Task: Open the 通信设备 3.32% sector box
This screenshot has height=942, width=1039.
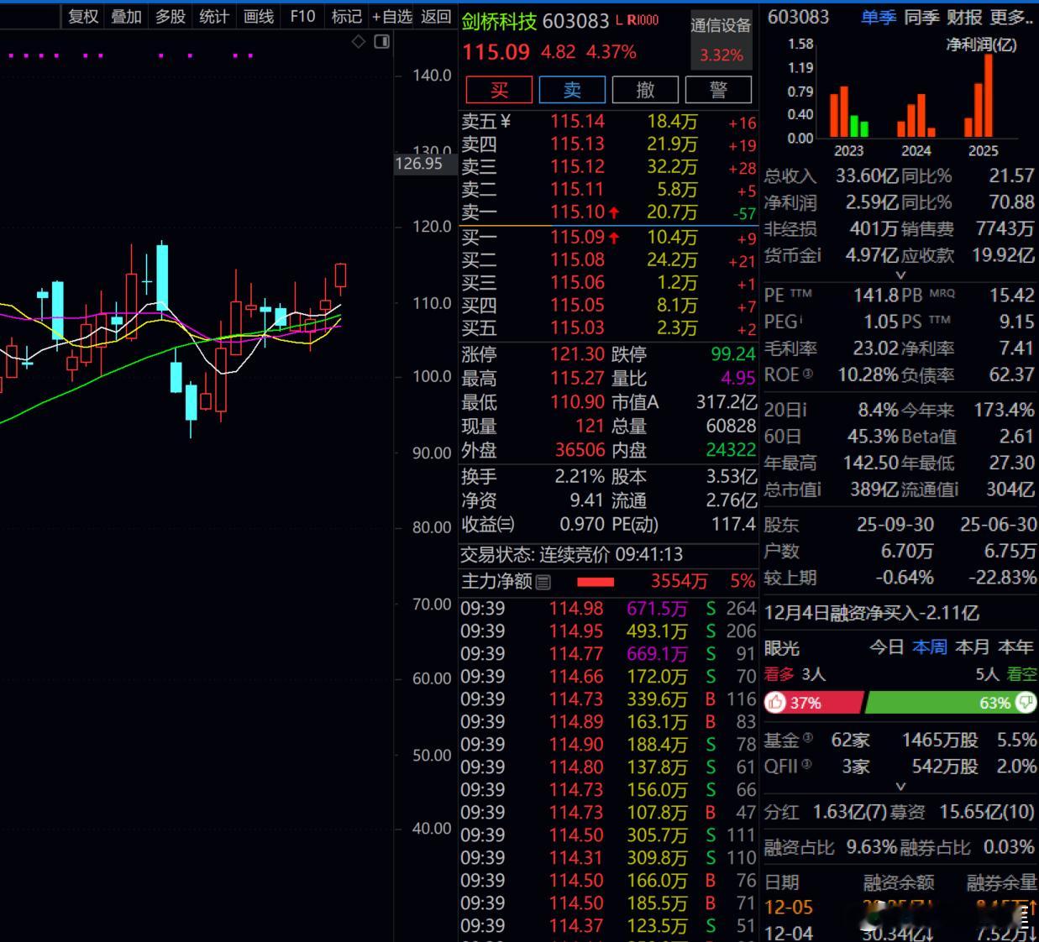Action: 722,39
